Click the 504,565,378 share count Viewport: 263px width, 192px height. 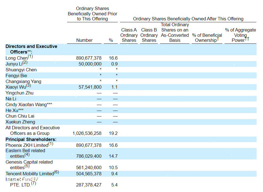[89, 174]
